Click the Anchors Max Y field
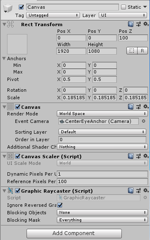The image size is (150, 240). (x=105, y=72)
